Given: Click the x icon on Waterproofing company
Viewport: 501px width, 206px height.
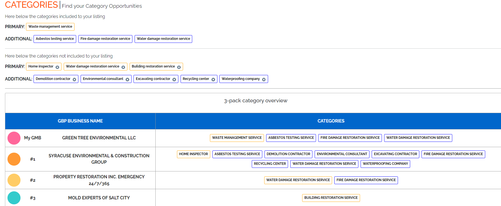Looking at the screenshot, I should [x=264, y=80].
